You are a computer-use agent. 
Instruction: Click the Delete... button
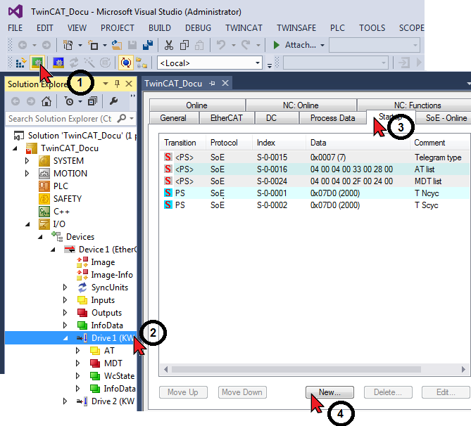click(x=388, y=392)
